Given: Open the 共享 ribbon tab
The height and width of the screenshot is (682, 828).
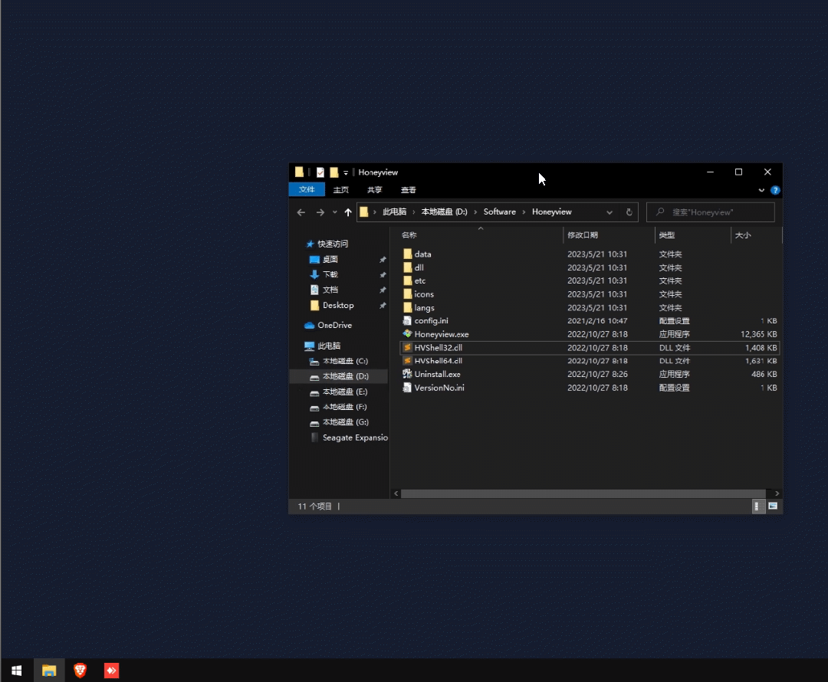Looking at the screenshot, I should [374, 190].
